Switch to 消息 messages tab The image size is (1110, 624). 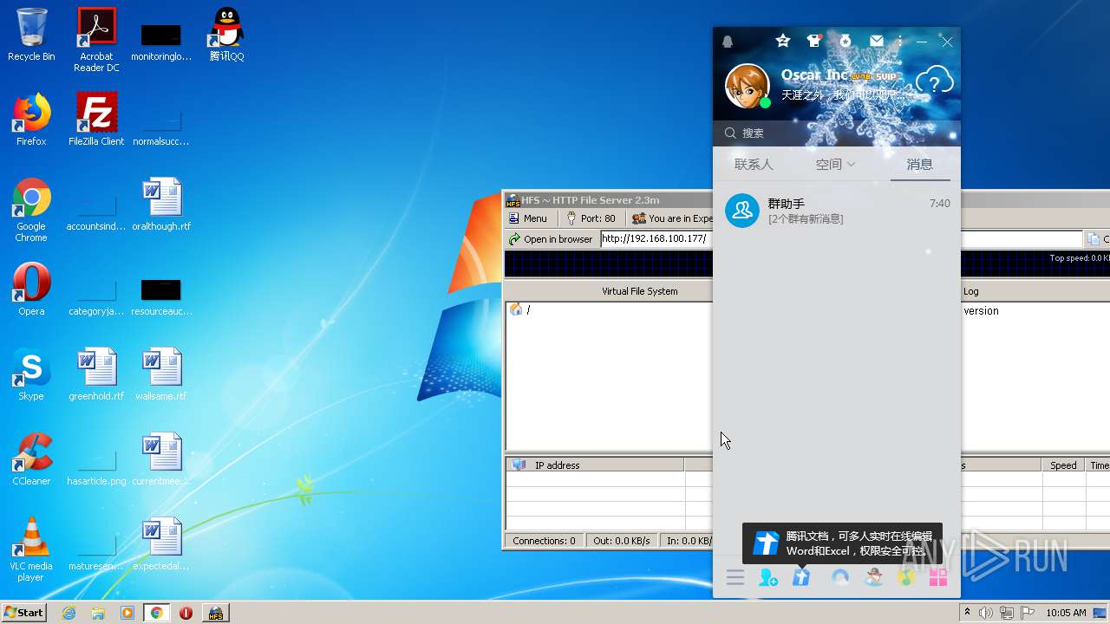point(919,164)
